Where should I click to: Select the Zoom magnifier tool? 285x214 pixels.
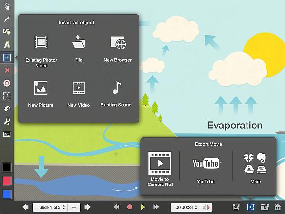[7, 122]
